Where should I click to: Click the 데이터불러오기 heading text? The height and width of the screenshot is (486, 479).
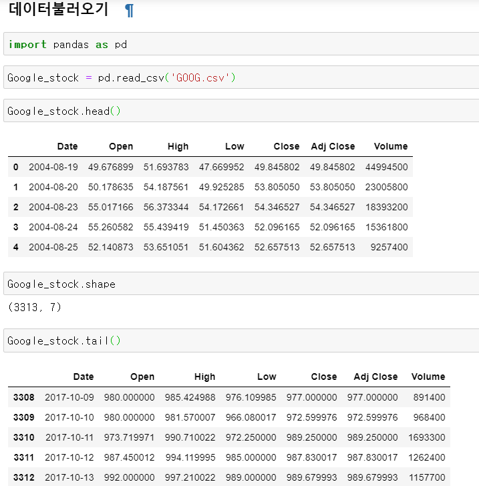[x=58, y=9]
